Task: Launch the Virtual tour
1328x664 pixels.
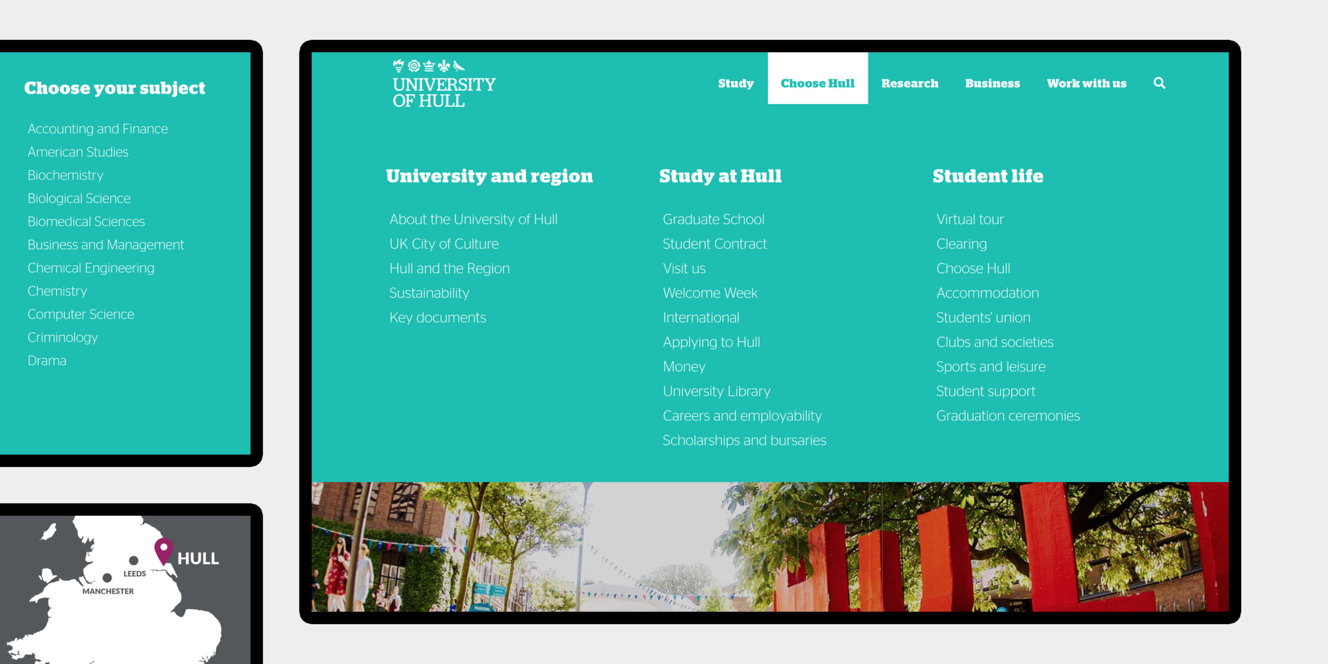Action: tap(969, 220)
